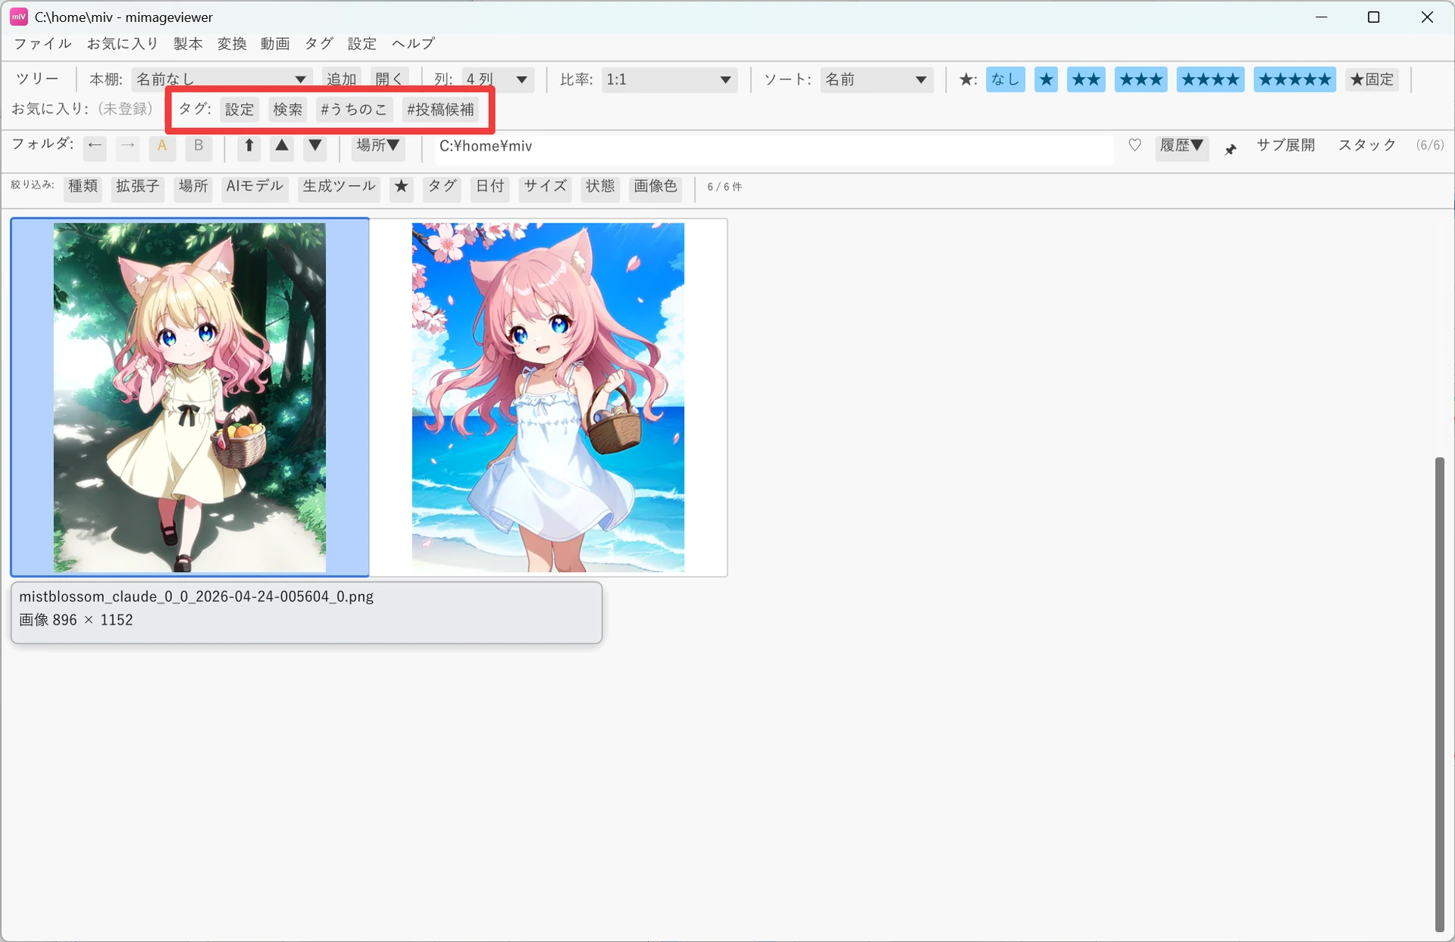Click the vertical scrollbar thumb
The width and height of the screenshot is (1455, 942).
(1439, 694)
